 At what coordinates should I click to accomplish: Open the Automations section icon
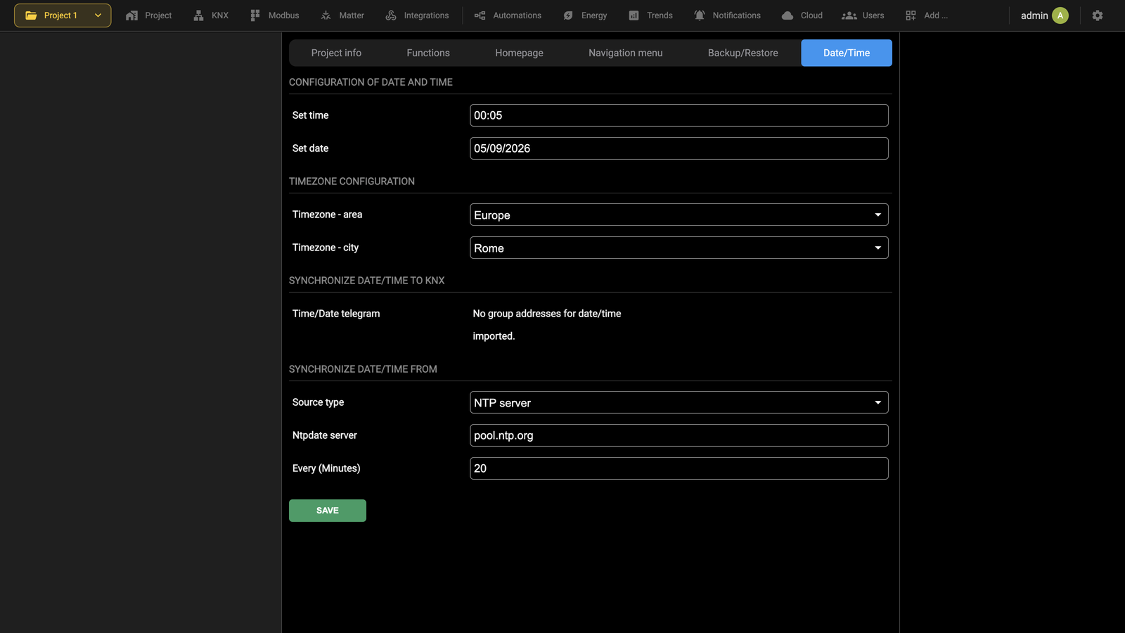(480, 15)
